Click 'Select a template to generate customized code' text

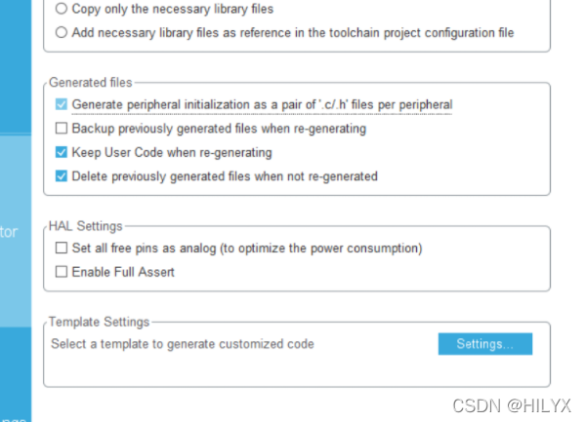[183, 344]
